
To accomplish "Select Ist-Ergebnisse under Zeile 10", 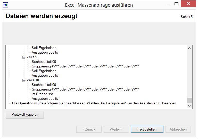I will [43, 94].
